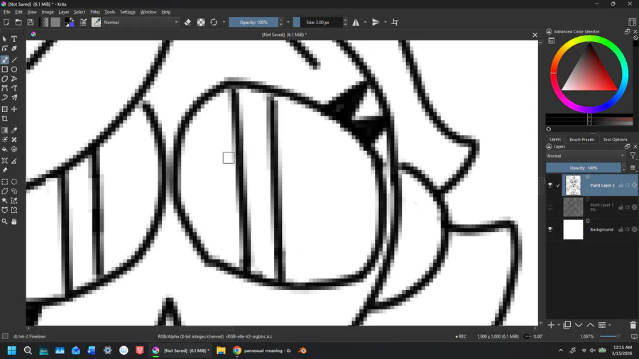Select the Gradient tool
The height and width of the screenshot is (359, 639).
click(x=4, y=131)
